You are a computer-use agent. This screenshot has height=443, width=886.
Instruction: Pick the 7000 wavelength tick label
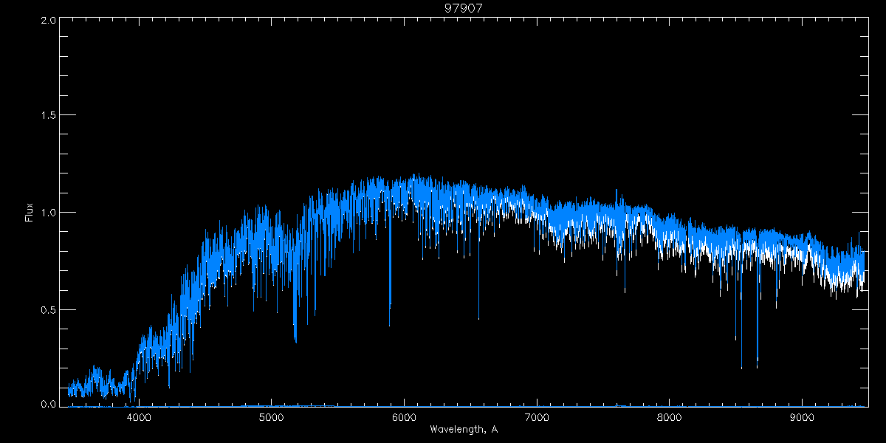(537, 416)
